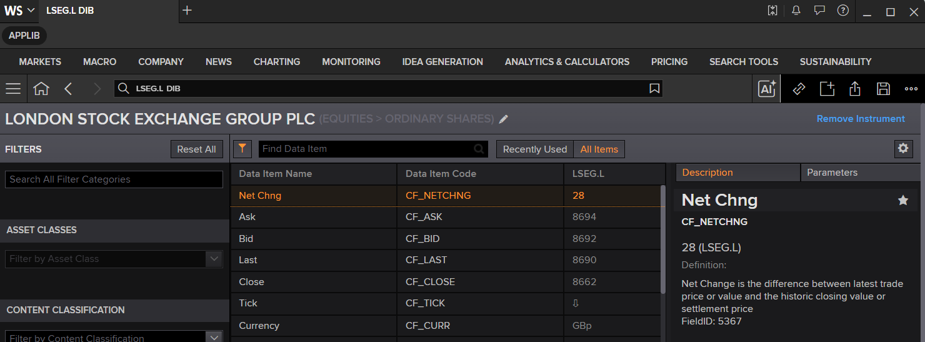Select the Ask data item row

pyautogui.click(x=445, y=217)
